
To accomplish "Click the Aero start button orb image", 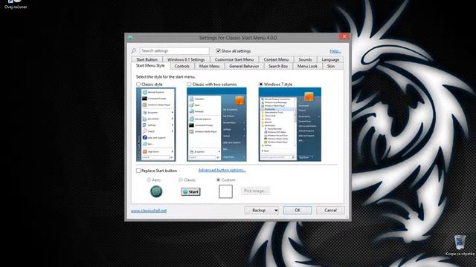I will tap(156, 191).
